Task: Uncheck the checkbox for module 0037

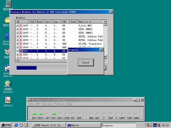Action: (x=18, y=26)
